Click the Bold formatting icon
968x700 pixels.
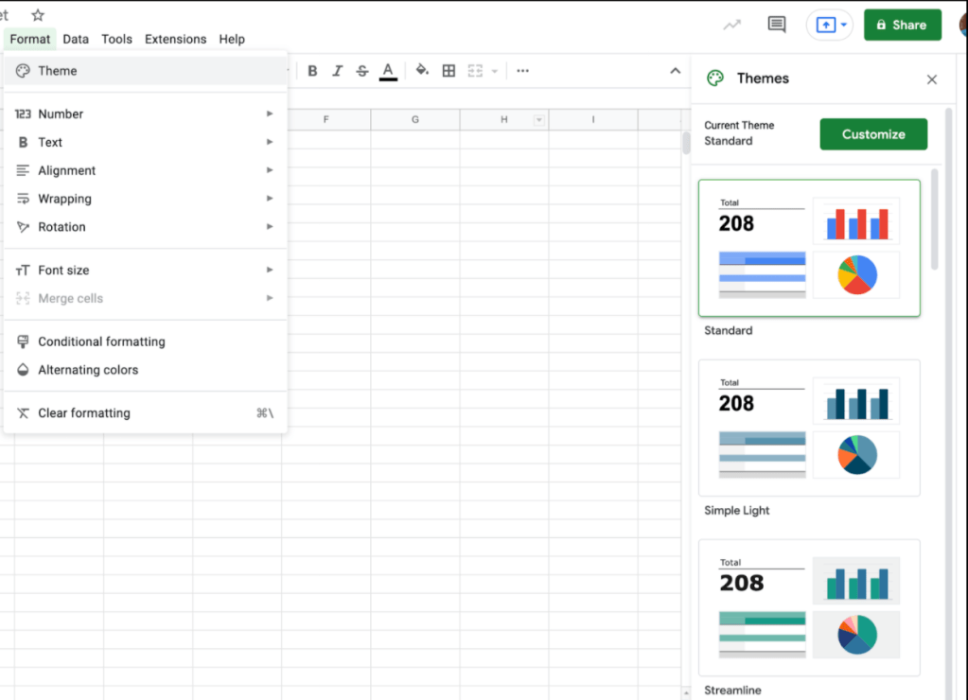(x=312, y=71)
